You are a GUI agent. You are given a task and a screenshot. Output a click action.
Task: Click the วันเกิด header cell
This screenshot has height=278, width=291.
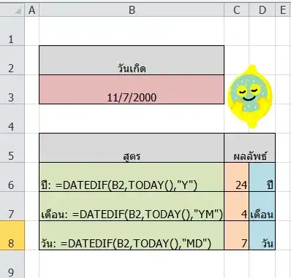(x=132, y=60)
